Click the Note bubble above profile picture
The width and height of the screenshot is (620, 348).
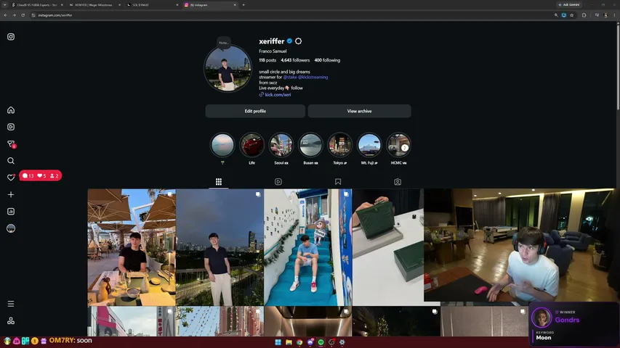pyautogui.click(x=223, y=43)
